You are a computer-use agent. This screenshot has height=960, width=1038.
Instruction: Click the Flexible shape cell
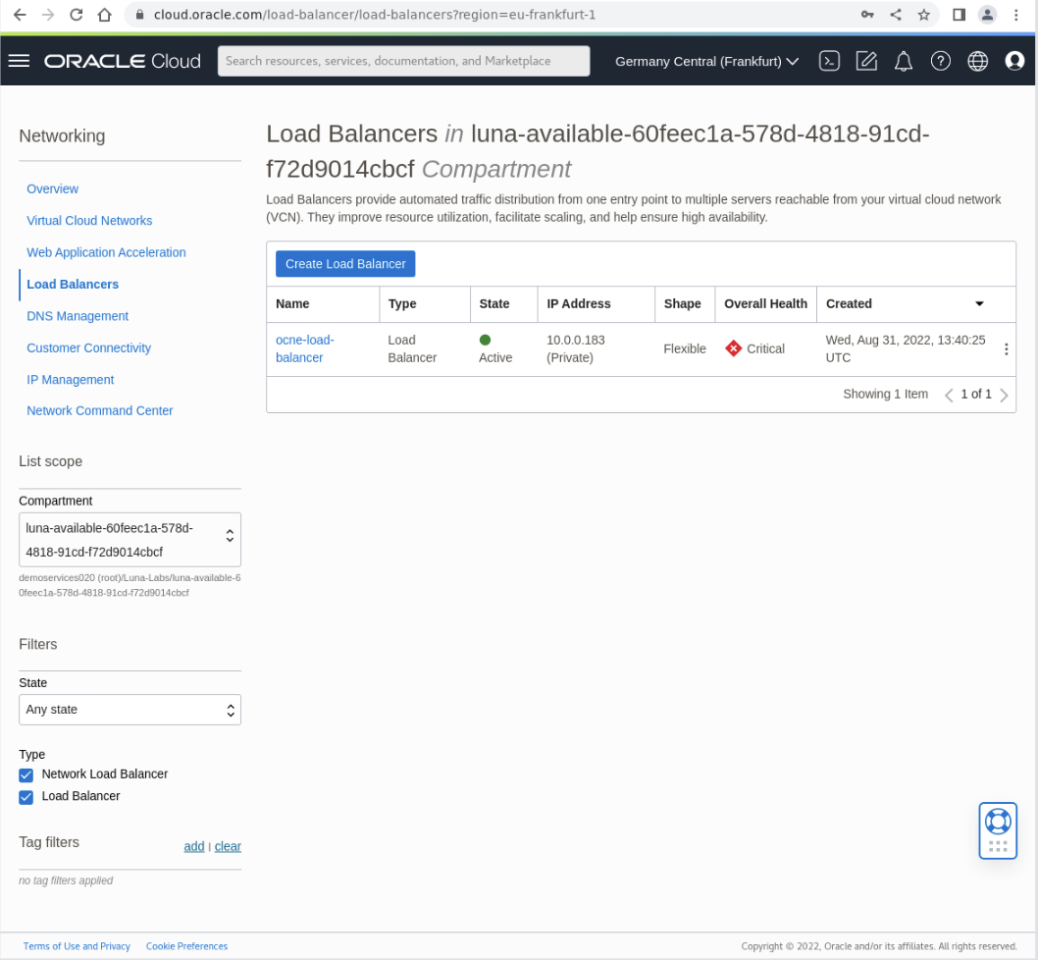click(685, 348)
